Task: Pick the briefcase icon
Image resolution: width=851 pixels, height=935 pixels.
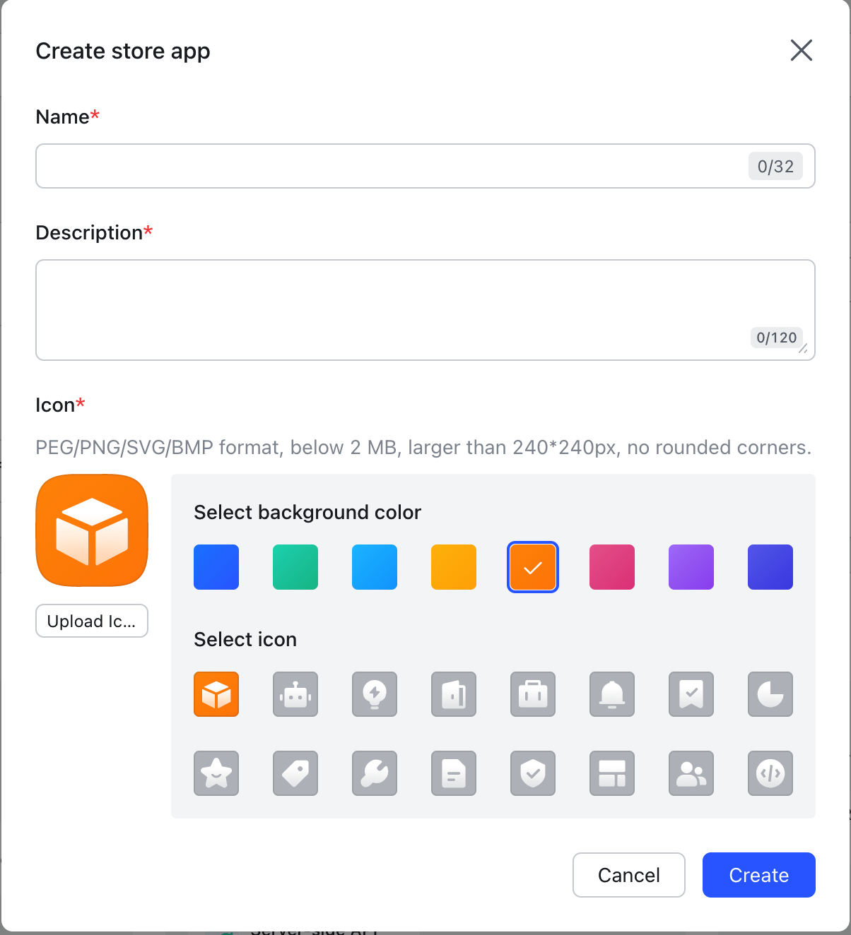Action: (x=533, y=694)
